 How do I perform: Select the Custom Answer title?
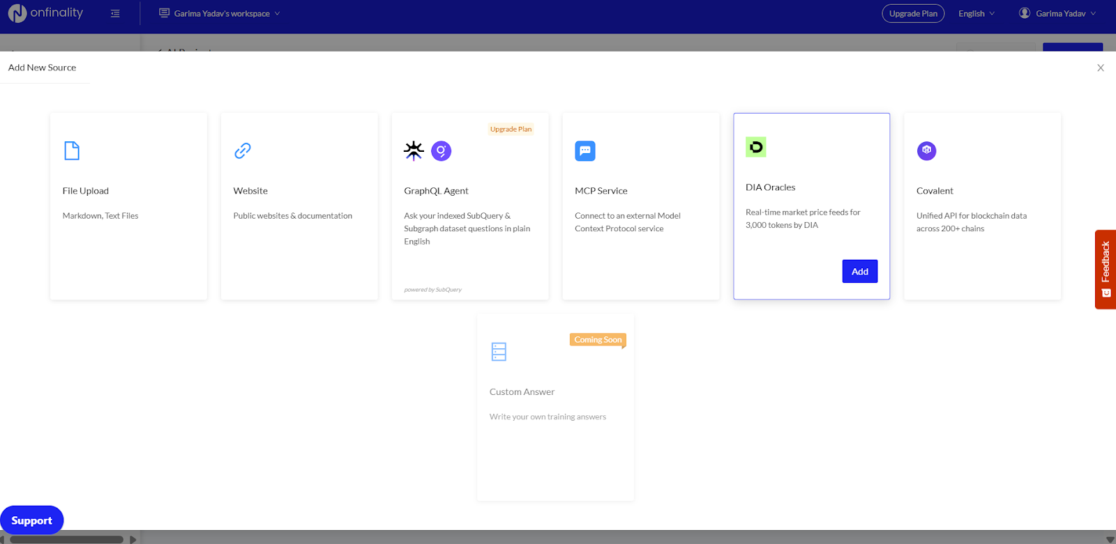tap(522, 392)
